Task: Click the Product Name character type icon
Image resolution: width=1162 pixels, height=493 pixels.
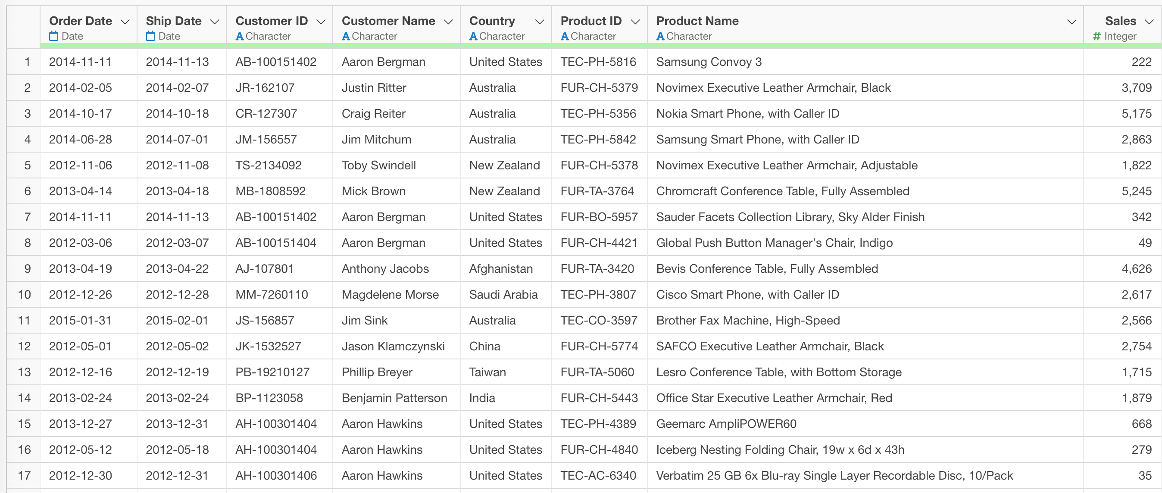Action: click(x=660, y=36)
